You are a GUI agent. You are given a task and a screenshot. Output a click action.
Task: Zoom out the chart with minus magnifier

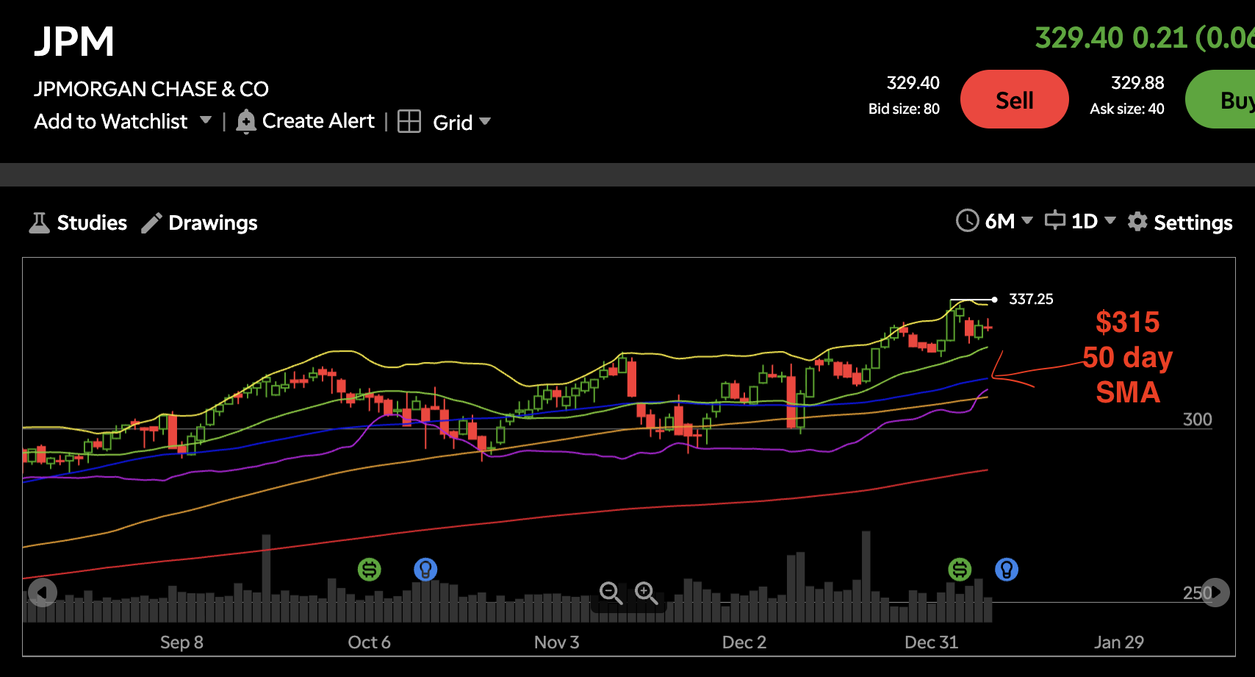click(611, 593)
